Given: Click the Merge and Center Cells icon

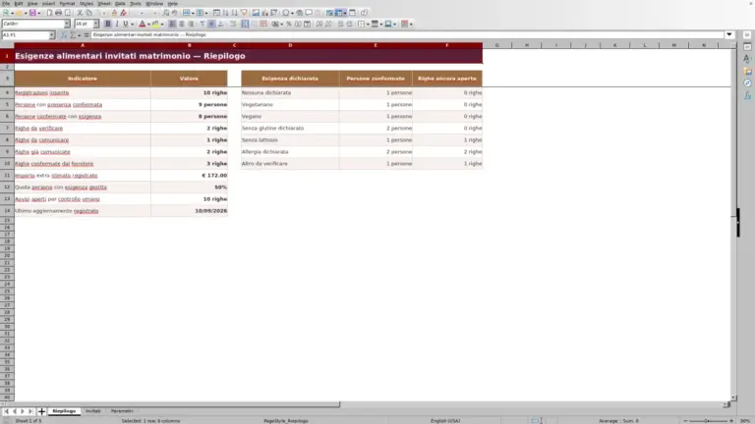Looking at the screenshot, I should click(245, 24).
